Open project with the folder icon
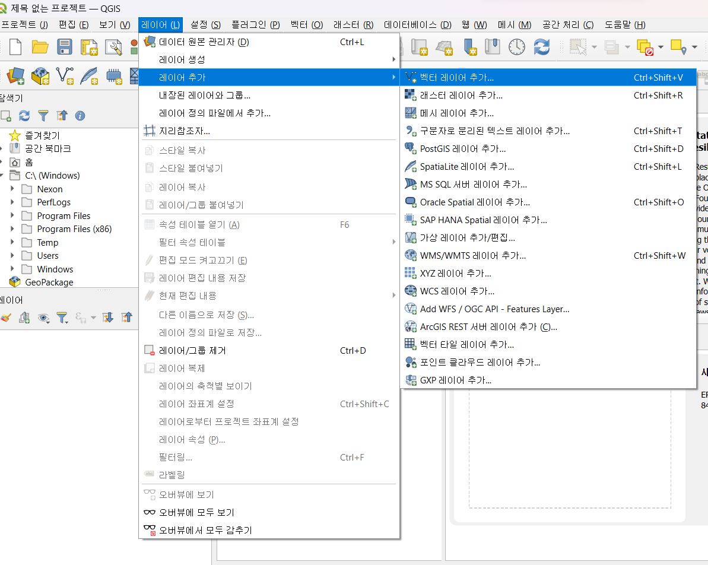Viewport: 708px width, 565px height. click(40, 47)
